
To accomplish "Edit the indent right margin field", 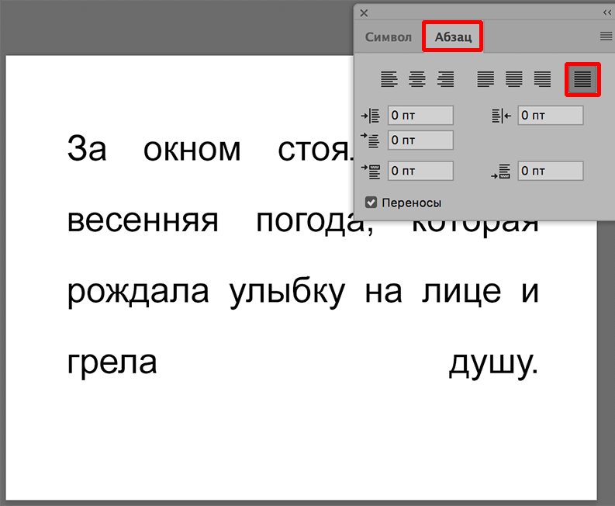I will point(551,116).
